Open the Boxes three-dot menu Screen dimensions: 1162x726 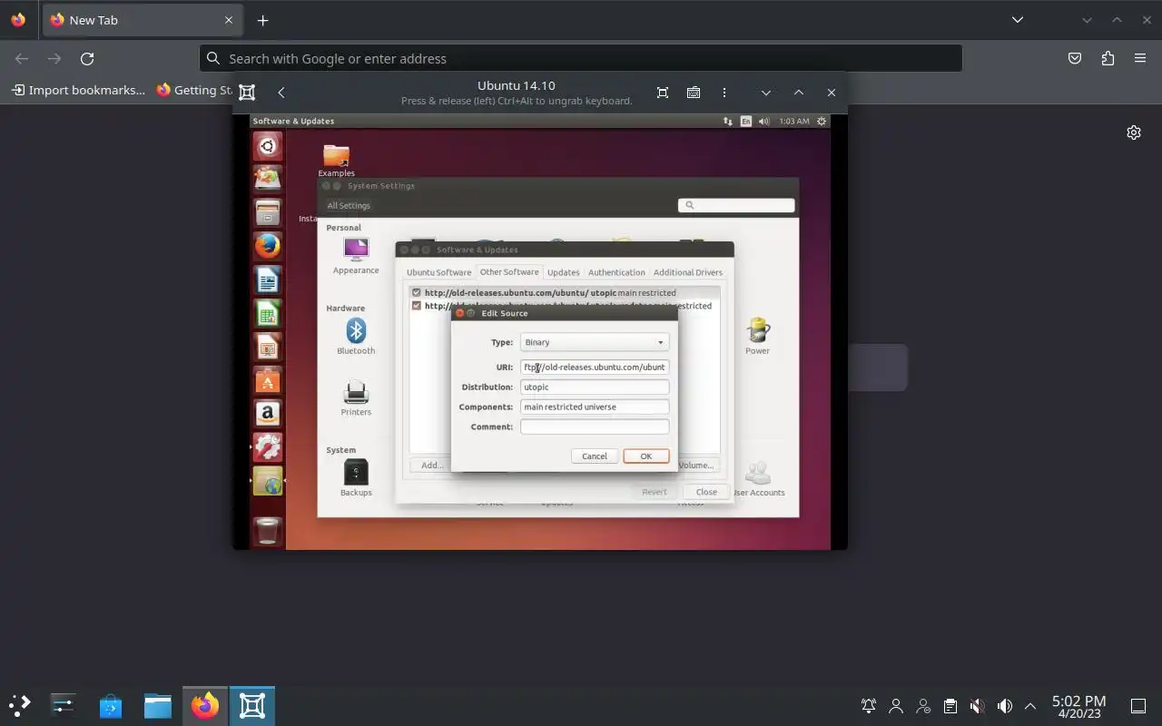[724, 93]
